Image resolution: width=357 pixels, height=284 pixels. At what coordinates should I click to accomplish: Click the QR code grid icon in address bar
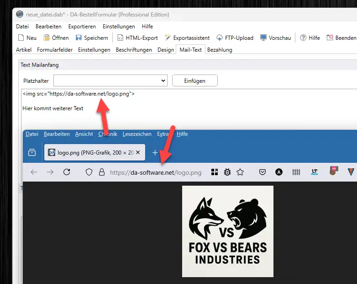(x=215, y=172)
